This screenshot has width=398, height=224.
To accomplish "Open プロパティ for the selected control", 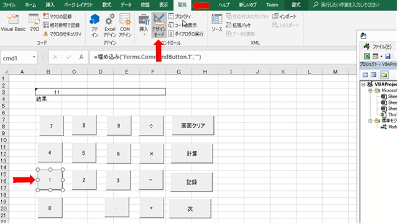I will coord(180,17).
